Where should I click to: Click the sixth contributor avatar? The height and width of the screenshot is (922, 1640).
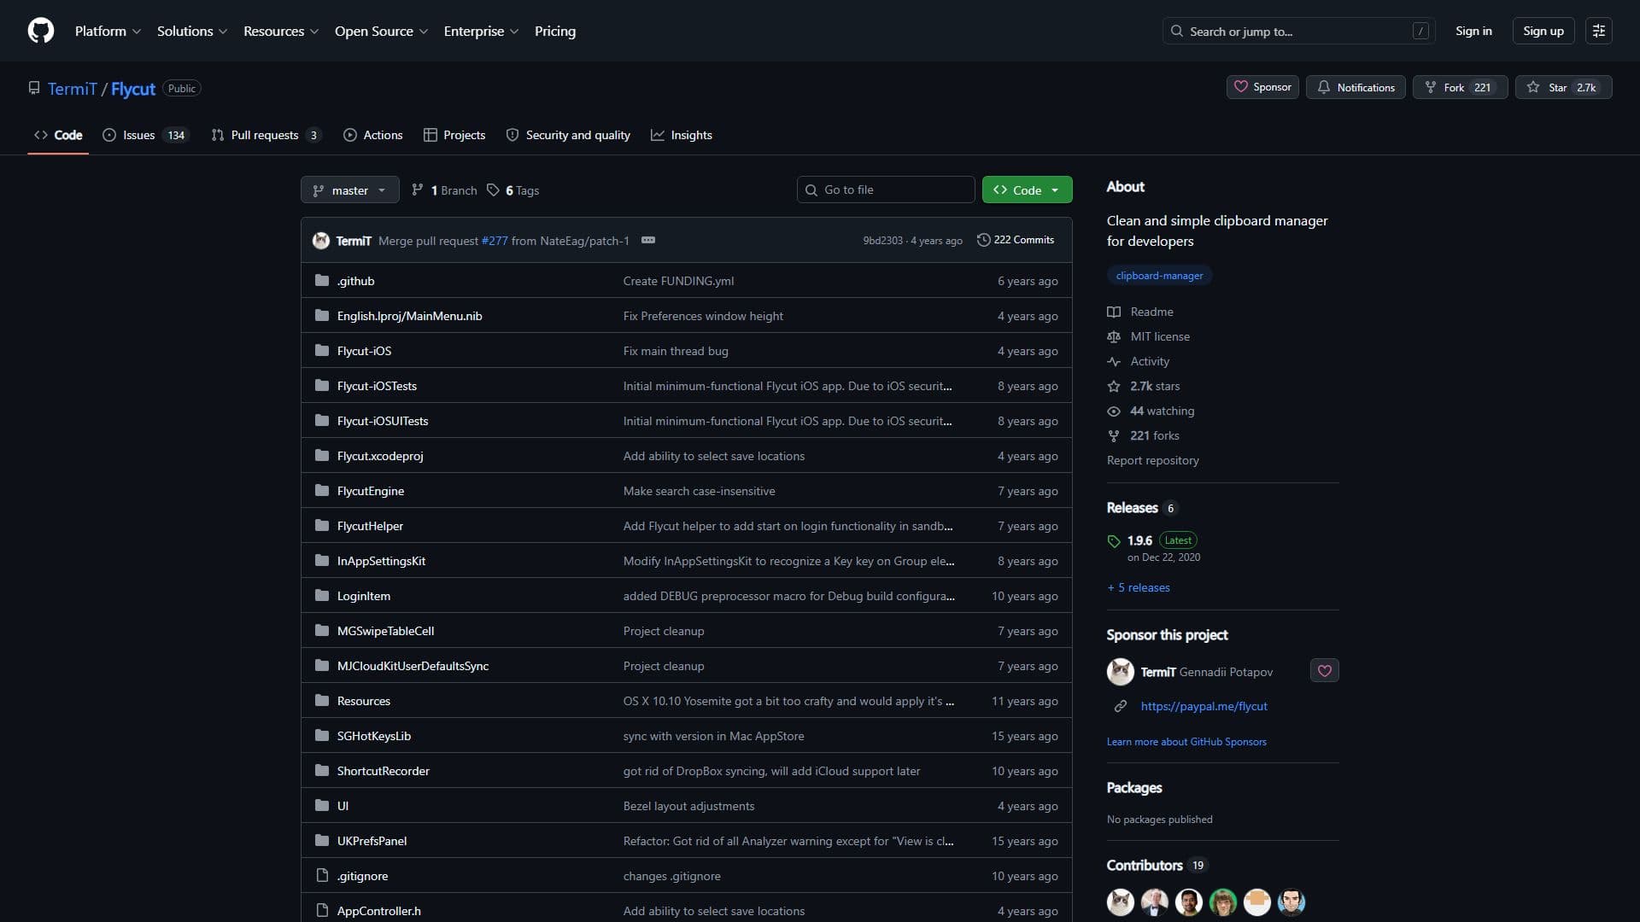pos(1291,902)
